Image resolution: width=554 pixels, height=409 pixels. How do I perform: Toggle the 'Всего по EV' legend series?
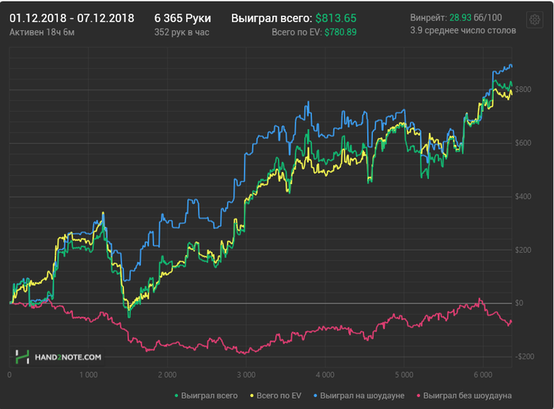click(x=275, y=396)
